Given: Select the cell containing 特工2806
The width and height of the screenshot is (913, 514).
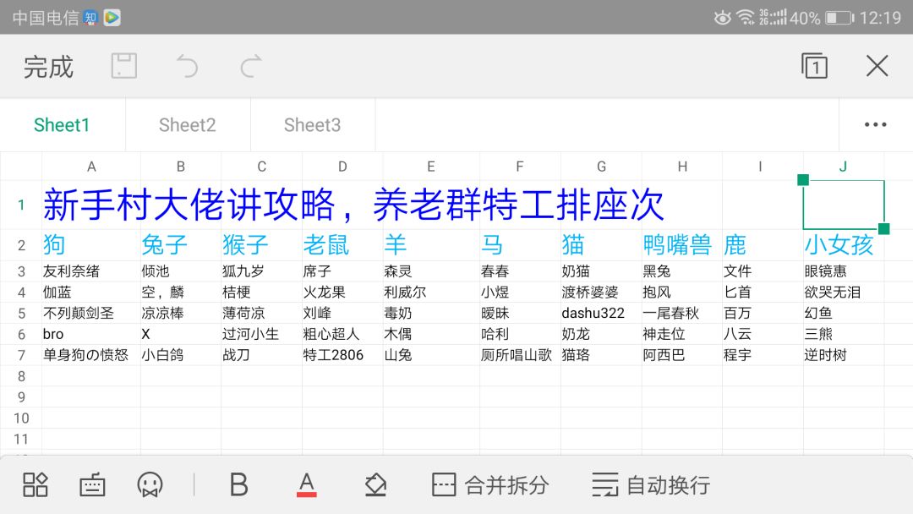Looking at the screenshot, I should click(x=342, y=355).
